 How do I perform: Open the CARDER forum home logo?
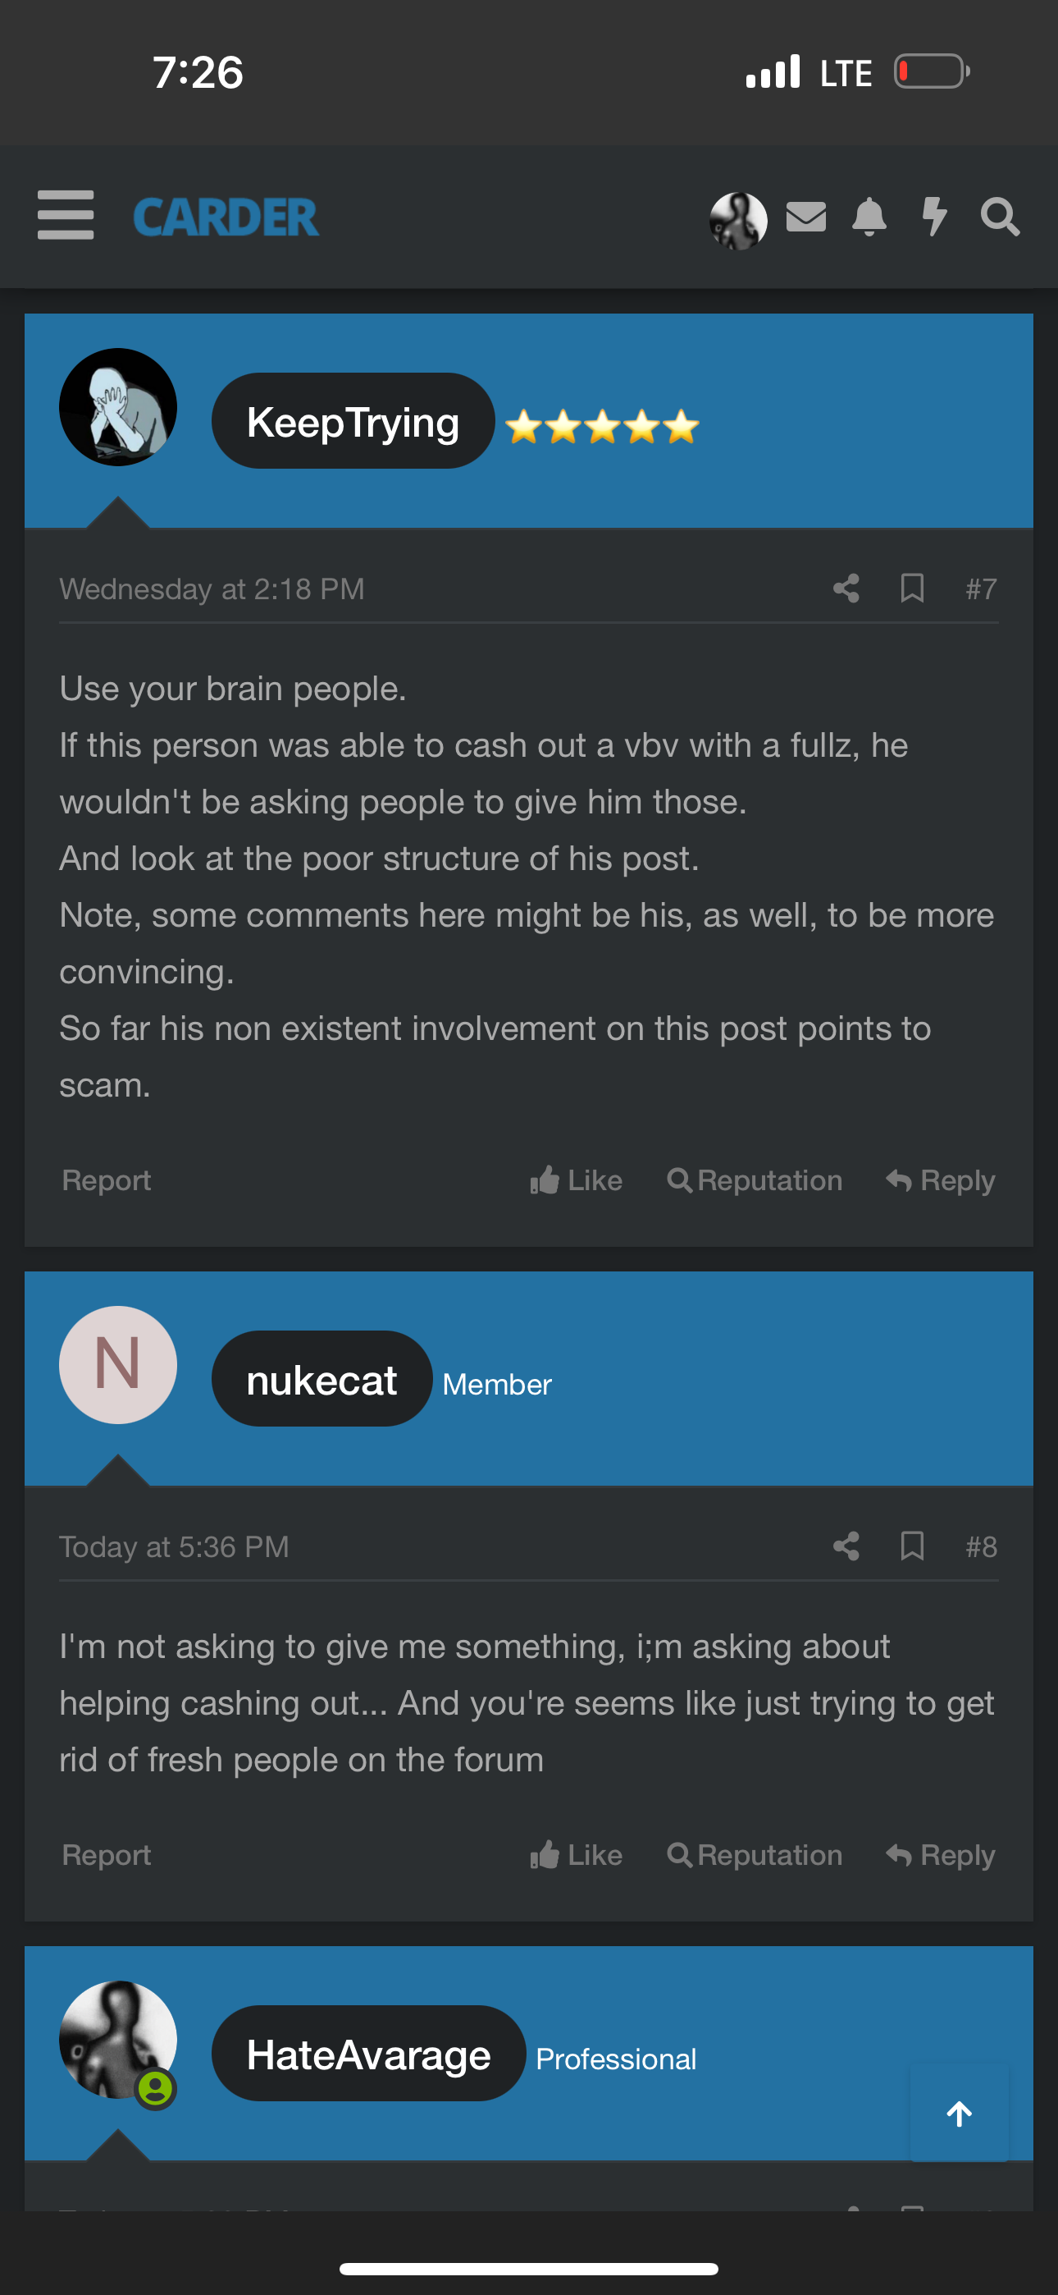coord(226,217)
